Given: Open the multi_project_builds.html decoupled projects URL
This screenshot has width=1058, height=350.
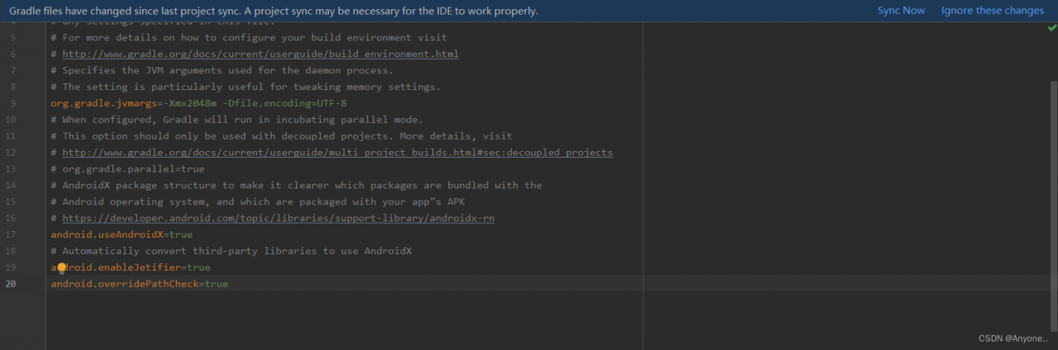Looking at the screenshot, I should pos(337,153).
